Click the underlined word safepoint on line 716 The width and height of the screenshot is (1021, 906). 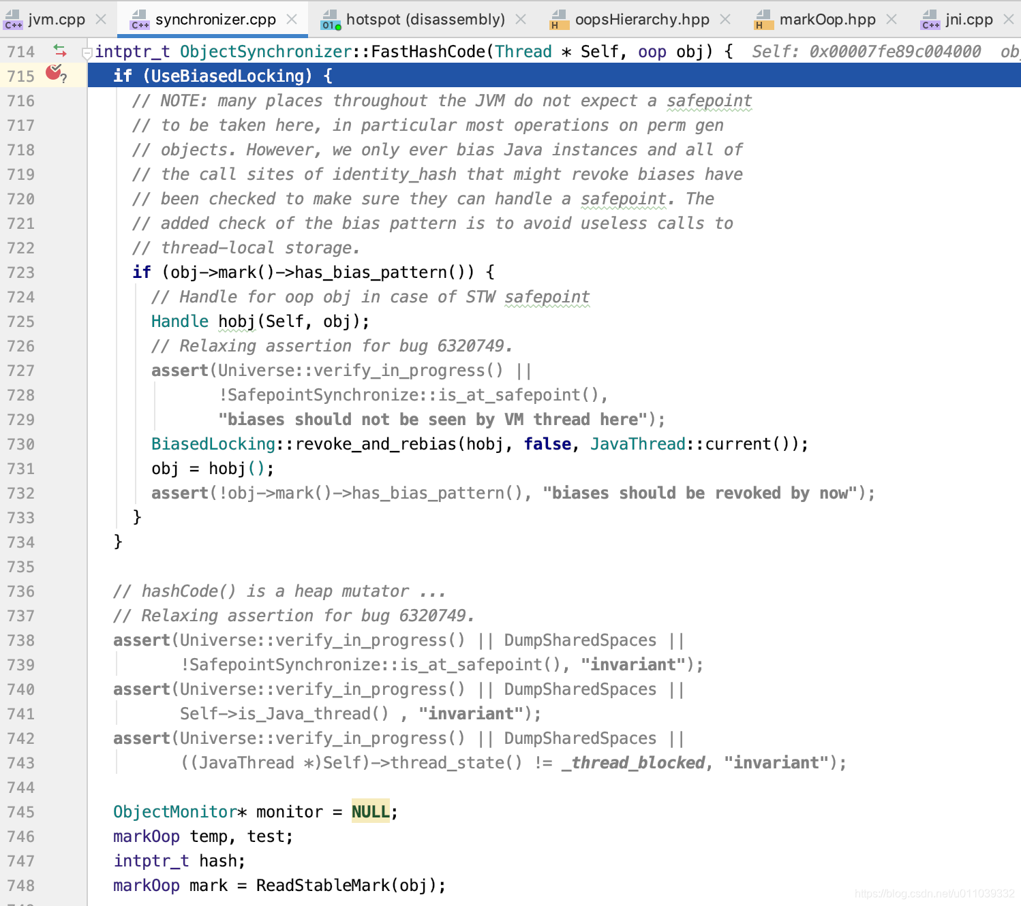click(x=709, y=100)
